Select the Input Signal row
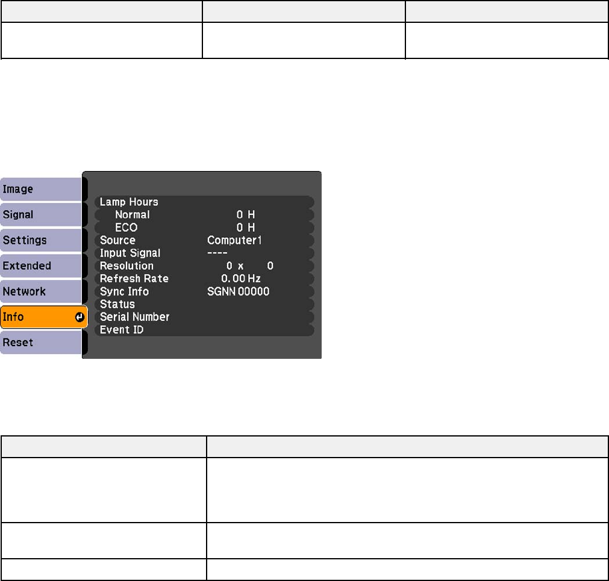Screen dimensions: 609x581 (x=204, y=253)
